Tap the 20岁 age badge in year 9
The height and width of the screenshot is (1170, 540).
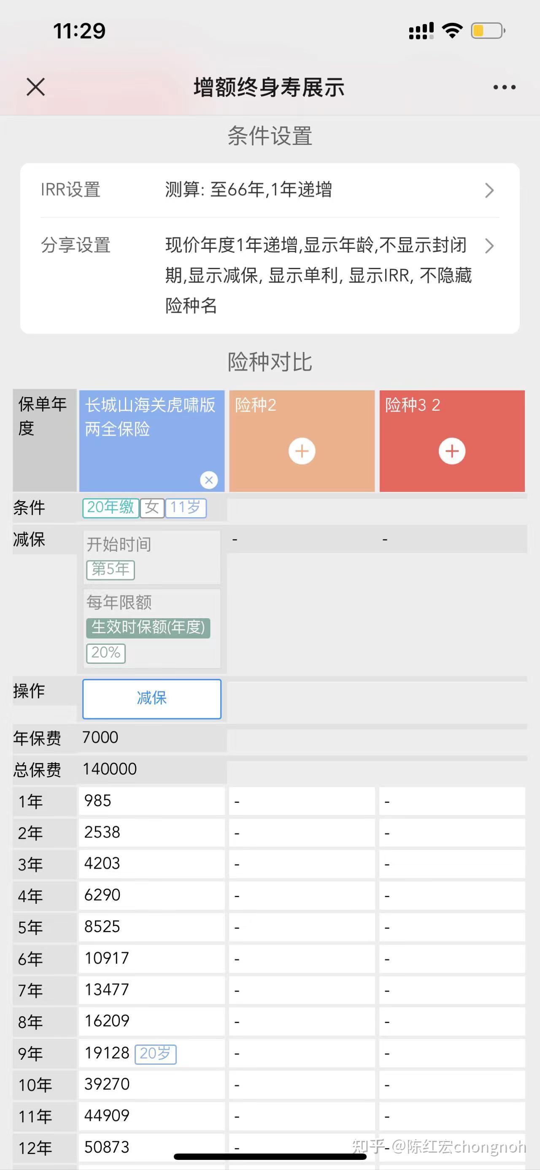(156, 1053)
